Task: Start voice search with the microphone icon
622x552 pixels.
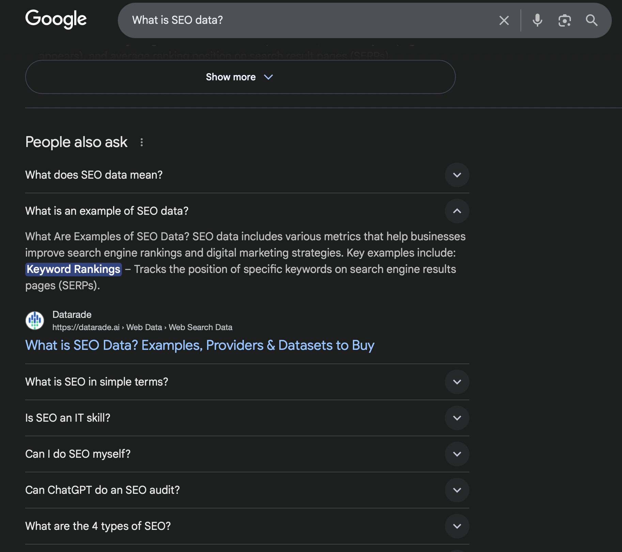Action: click(x=538, y=20)
